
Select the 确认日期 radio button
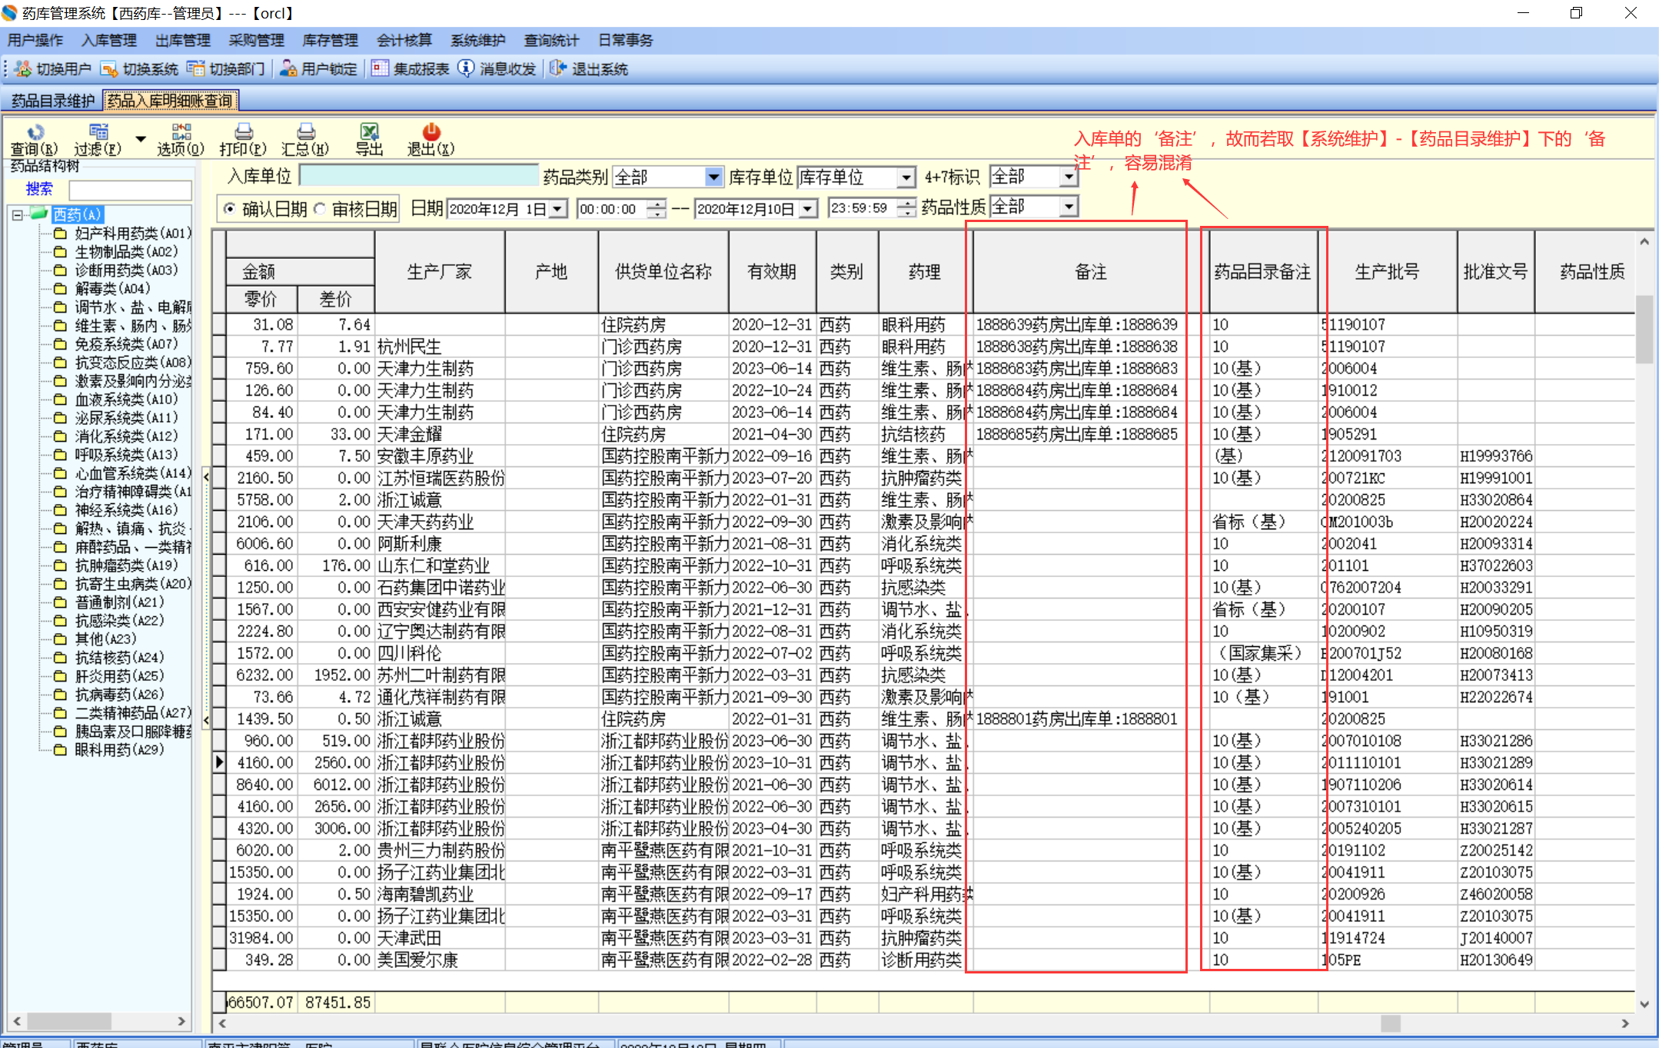(229, 208)
